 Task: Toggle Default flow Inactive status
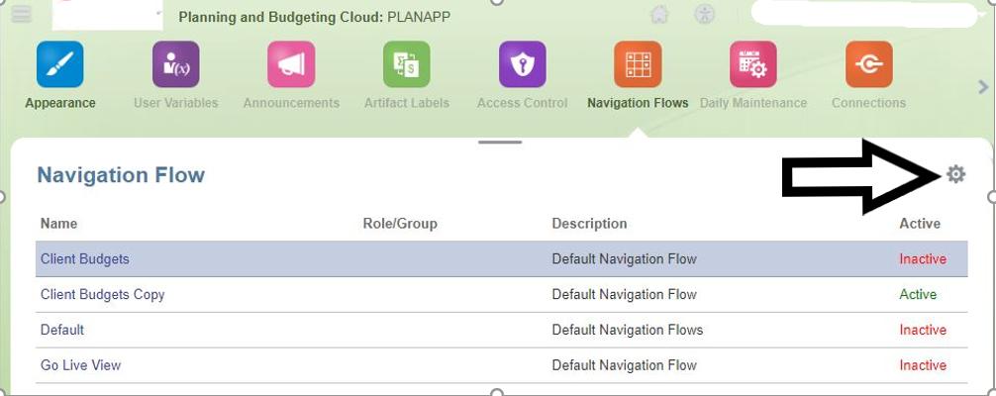click(x=923, y=330)
